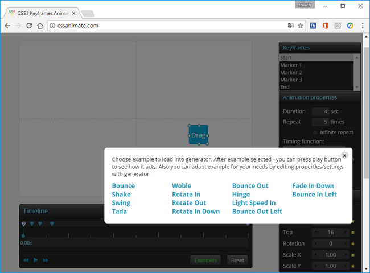Click the Drag box on canvas
This screenshot has height=273, width=370.
(199, 135)
